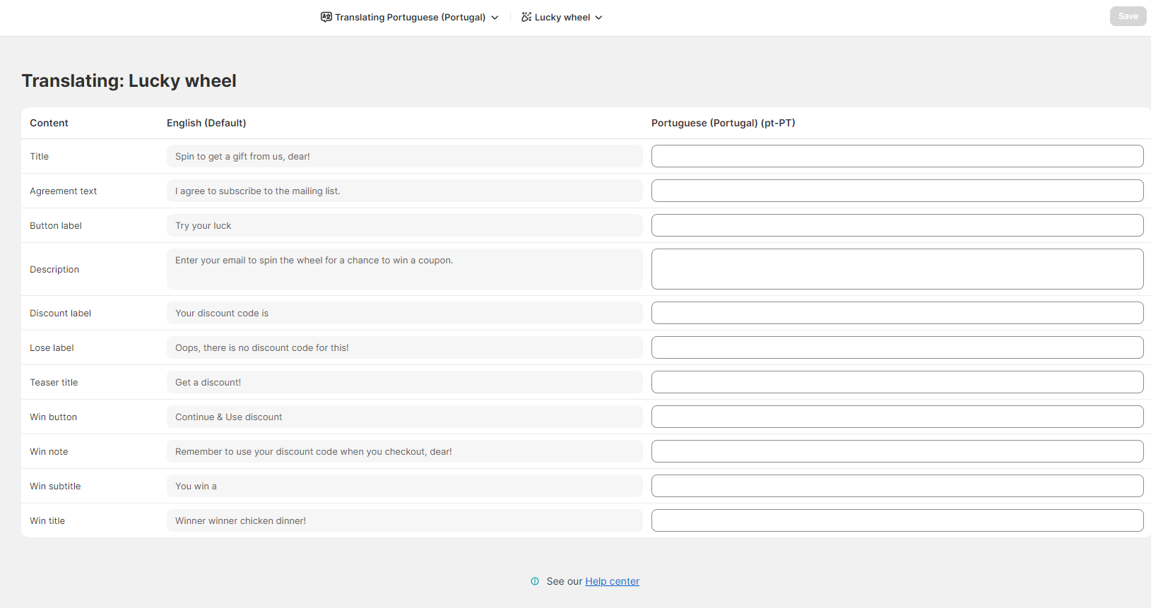Click the English text 'Try your luck'
Viewport: 1151px width, 608px height.
point(203,226)
